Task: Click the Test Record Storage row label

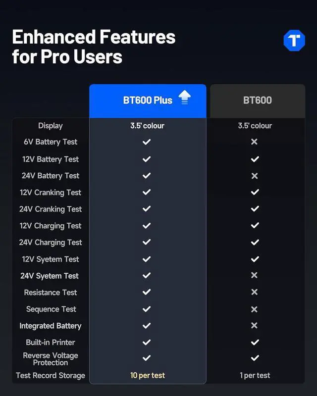Action: pos(51,376)
